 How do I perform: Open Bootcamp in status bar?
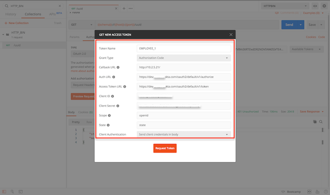point(291,191)
